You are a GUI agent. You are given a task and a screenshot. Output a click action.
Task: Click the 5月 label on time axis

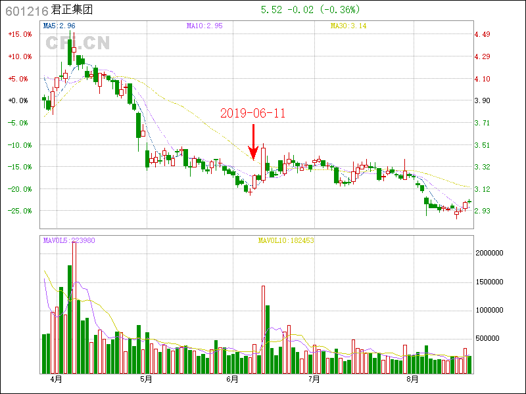(x=146, y=380)
